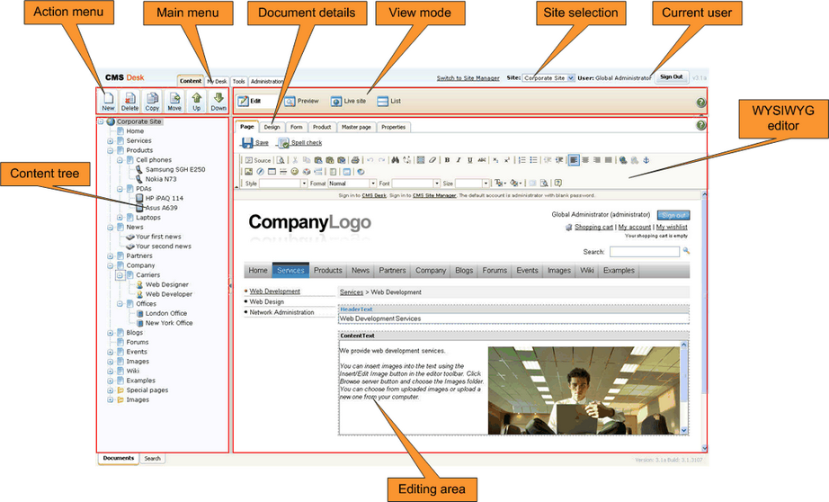The width and height of the screenshot is (829, 502).
Task: Click the Delete document icon
Action: click(130, 98)
